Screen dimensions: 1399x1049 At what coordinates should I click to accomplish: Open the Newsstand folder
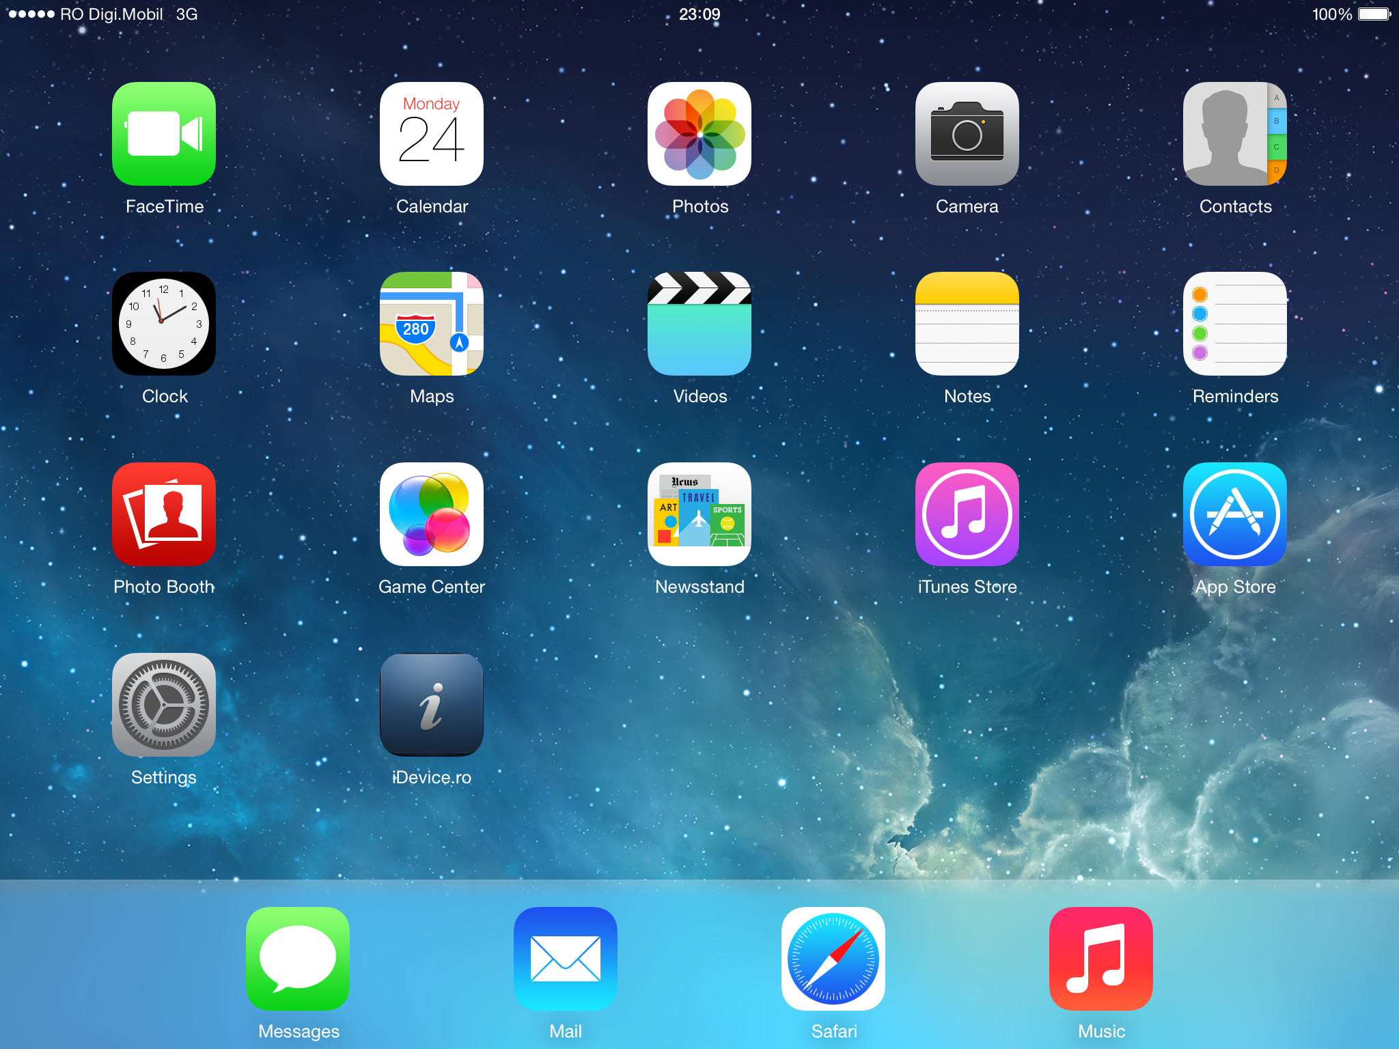699,514
